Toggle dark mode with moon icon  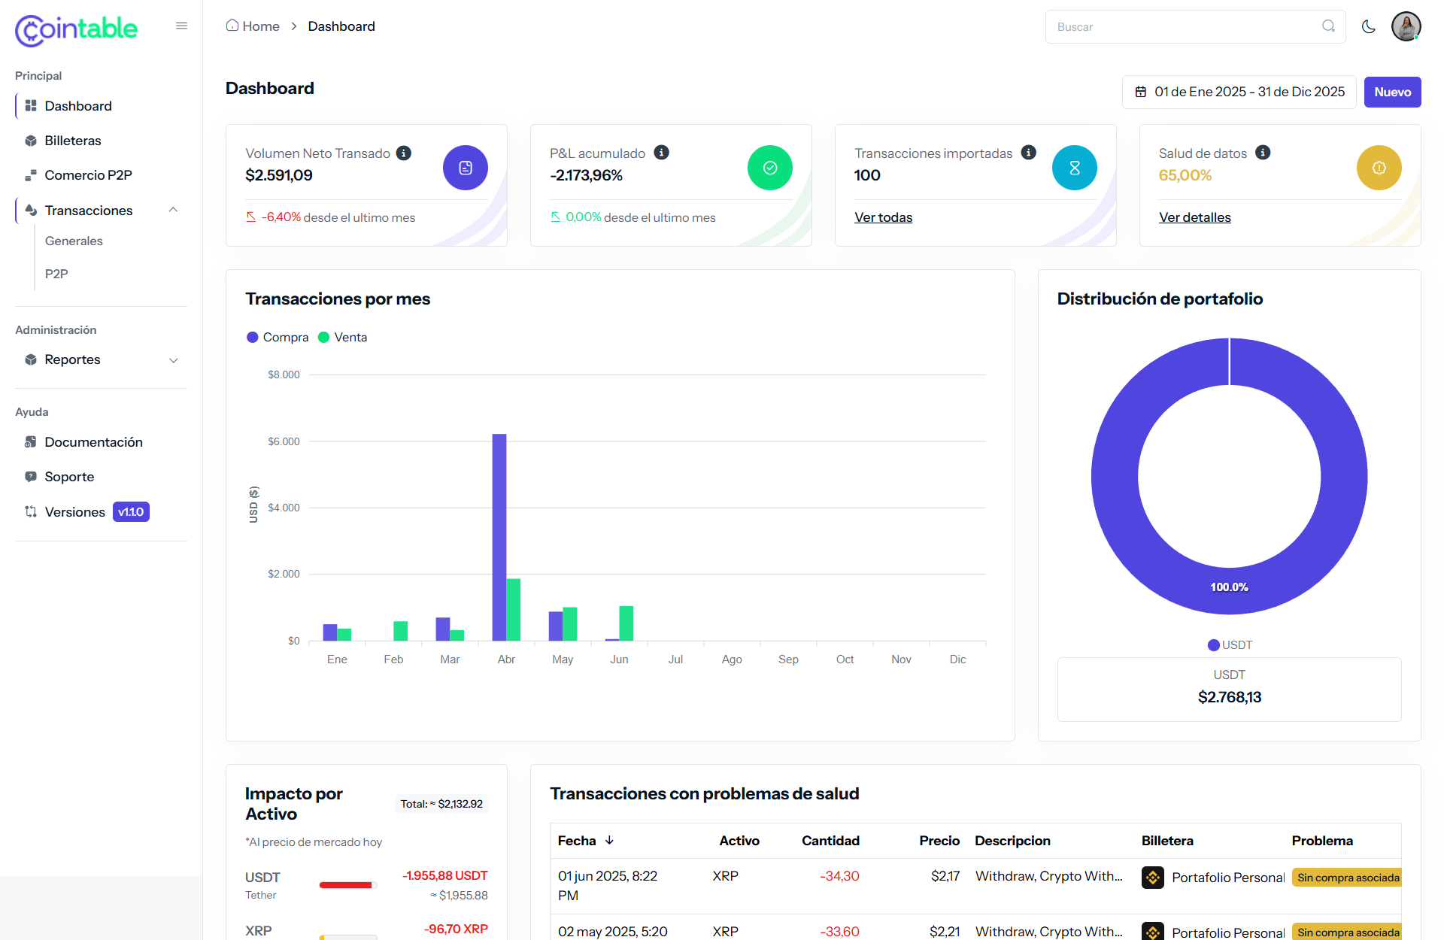tap(1368, 27)
